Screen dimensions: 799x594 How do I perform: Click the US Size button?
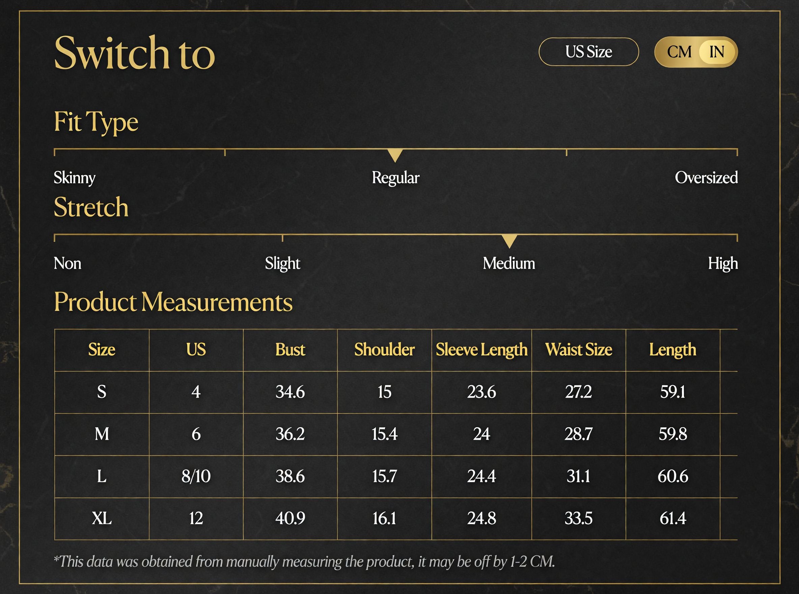588,52
